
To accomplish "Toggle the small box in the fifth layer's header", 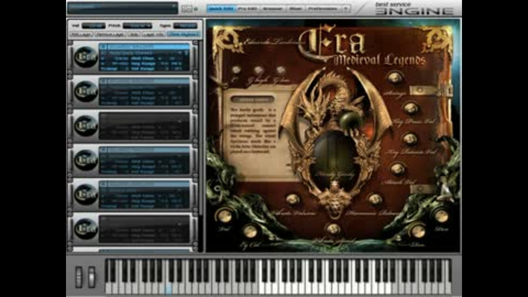I will (103, 184).
